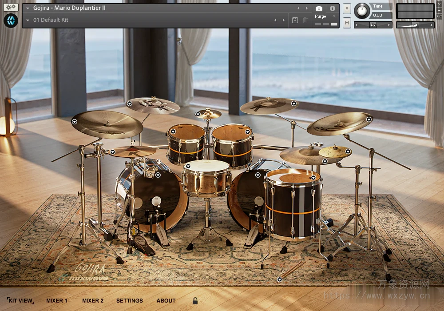Click the Tune knob
Screen dimensions: 444x311
[x=362, y=10]
